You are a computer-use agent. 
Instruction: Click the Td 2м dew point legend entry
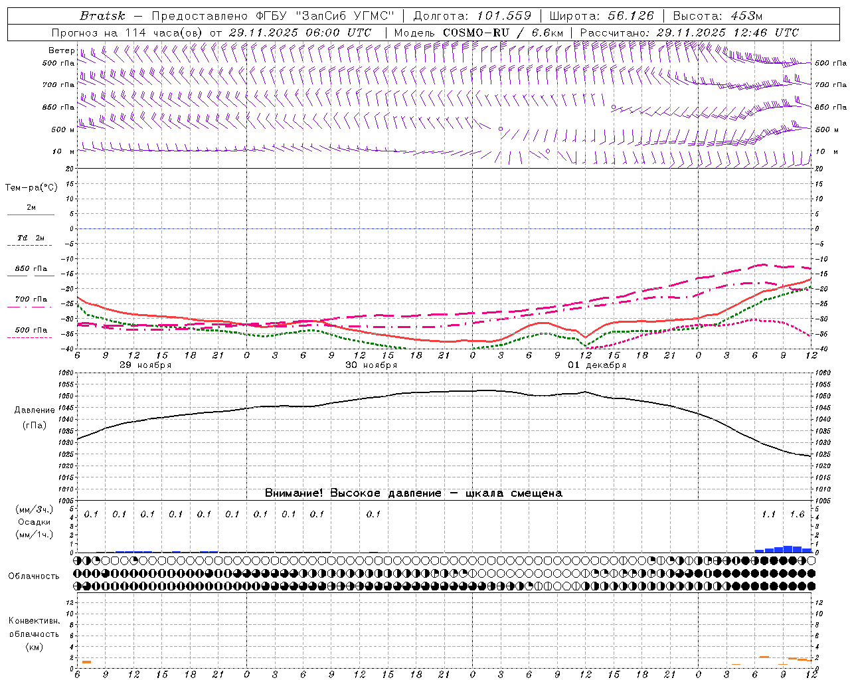pos(31,238)
